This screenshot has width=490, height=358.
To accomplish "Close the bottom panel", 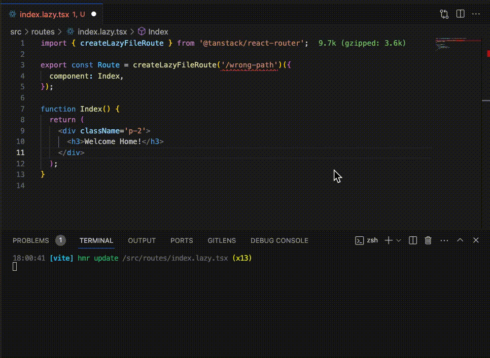I will click(476, 240).
